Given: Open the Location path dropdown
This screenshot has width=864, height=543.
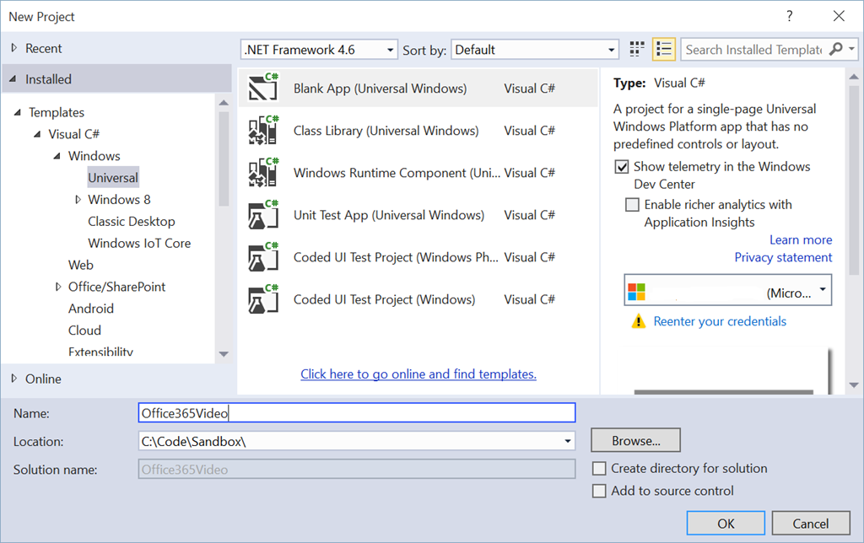Looking at the screenshot, I should pyautogui.click(x=568, y=441).
